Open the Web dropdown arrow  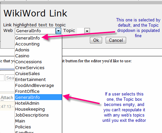58,31
